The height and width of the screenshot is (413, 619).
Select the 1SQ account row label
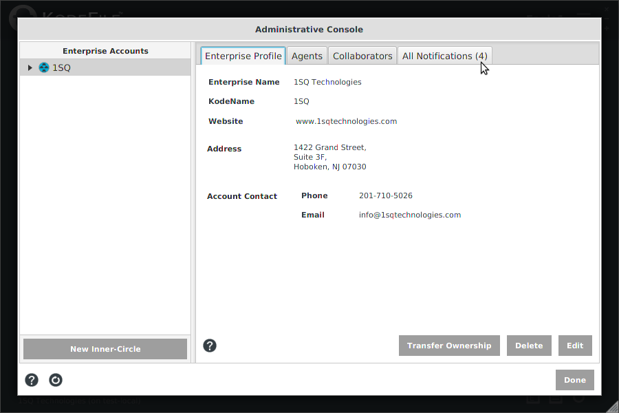62,67
